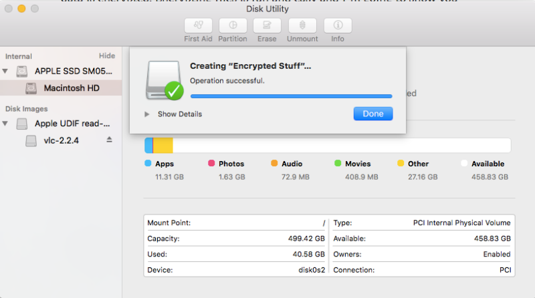Click the green success drive icon

point(163,80)
